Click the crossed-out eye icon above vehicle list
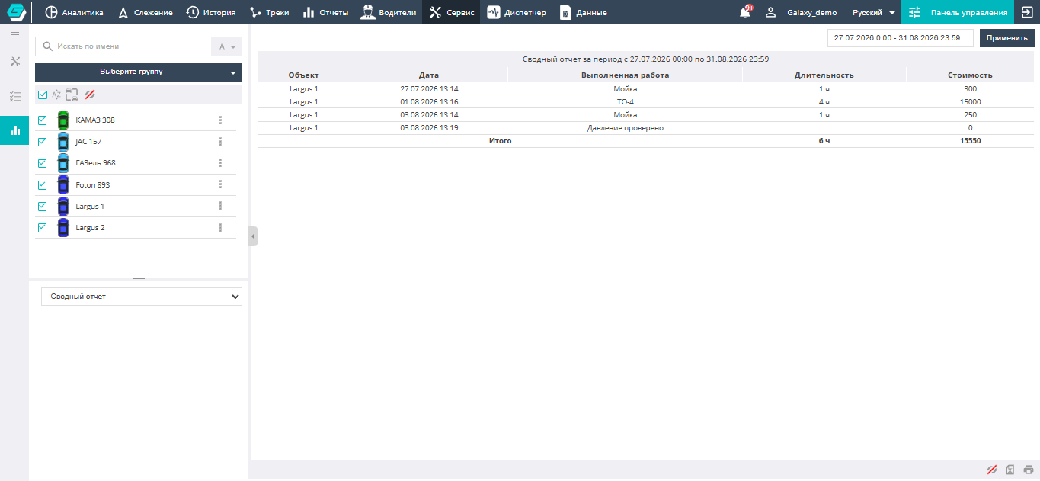 89,95
